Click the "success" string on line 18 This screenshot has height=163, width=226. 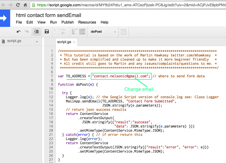point(142,122)
